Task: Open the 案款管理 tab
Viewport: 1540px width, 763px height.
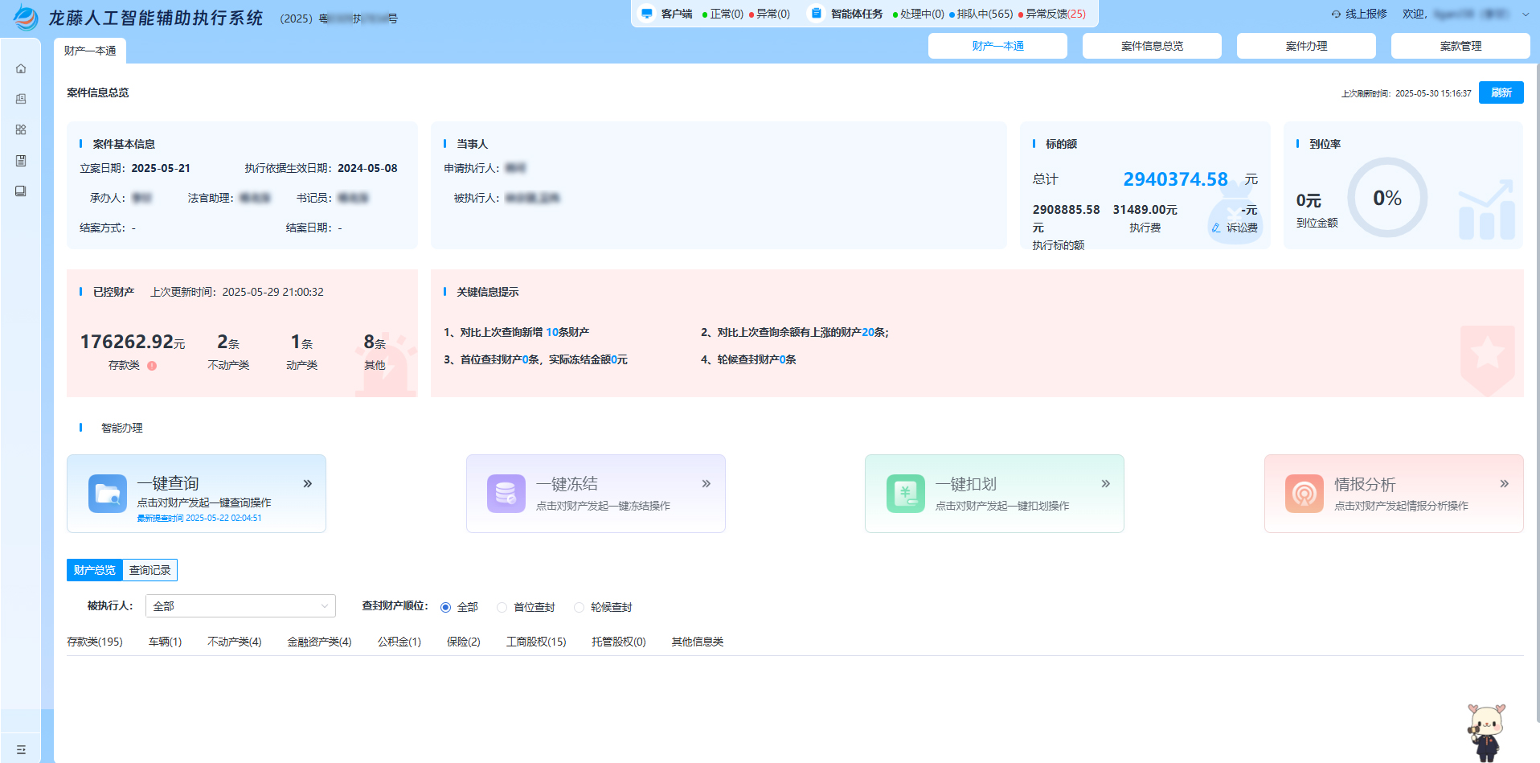Action: [1461, 45]
